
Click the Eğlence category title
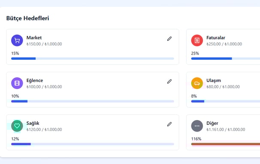[35, 81]
